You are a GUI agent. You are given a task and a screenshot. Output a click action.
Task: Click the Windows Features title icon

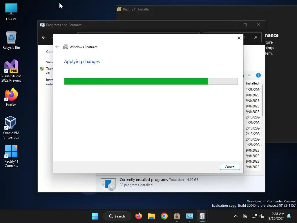tap(66, 47)
